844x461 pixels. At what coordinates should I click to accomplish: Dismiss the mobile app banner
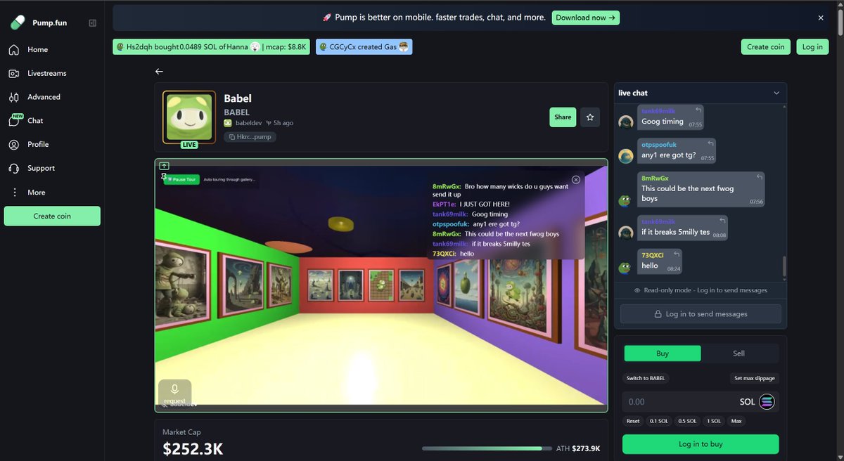click(821, 18)
